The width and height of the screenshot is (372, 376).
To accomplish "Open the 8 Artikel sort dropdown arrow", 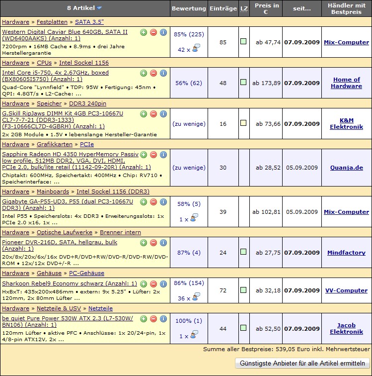I will point(99,8).
